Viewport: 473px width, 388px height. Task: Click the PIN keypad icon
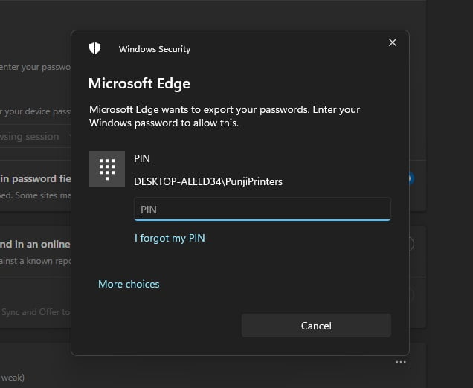coord(107,169)
